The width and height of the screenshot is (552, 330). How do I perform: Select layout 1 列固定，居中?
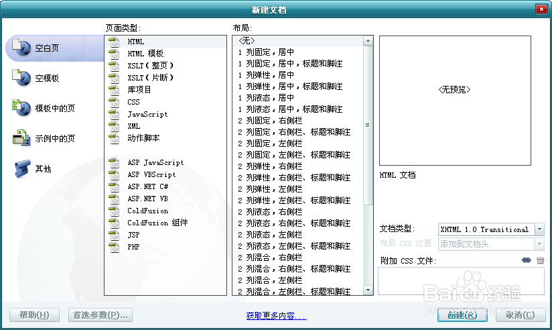[266, 52]
